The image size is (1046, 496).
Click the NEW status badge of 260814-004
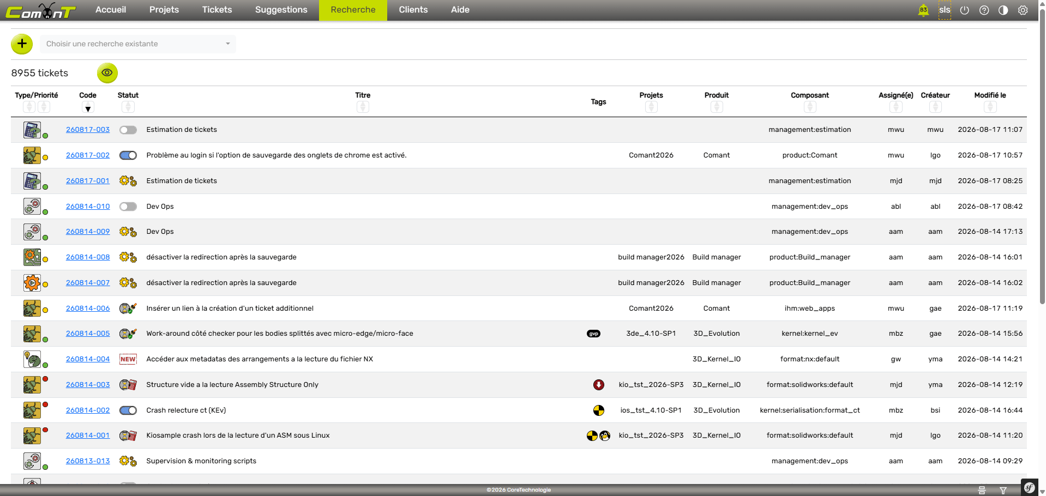pos(128,359)
